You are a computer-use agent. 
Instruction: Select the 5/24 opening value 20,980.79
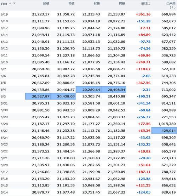[x=41, y=137]
